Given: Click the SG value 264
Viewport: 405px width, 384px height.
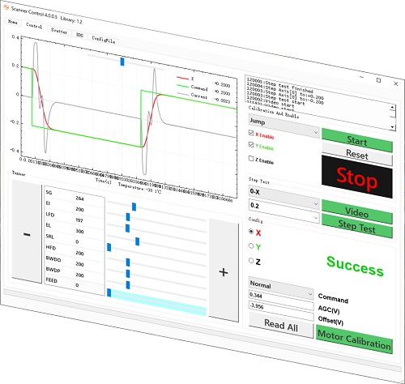Looking at the screenshot, I should point(79,198).
